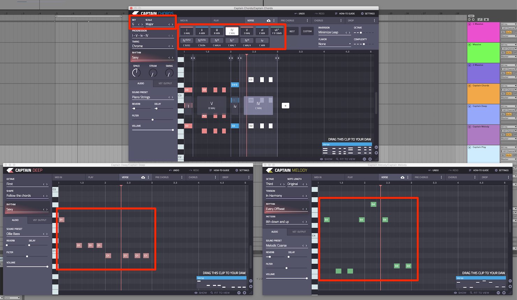This screenshot has height=300, width=517.
Task: Switch to VST Output tab in Captain Chords
Action: [x=165, y=83]
